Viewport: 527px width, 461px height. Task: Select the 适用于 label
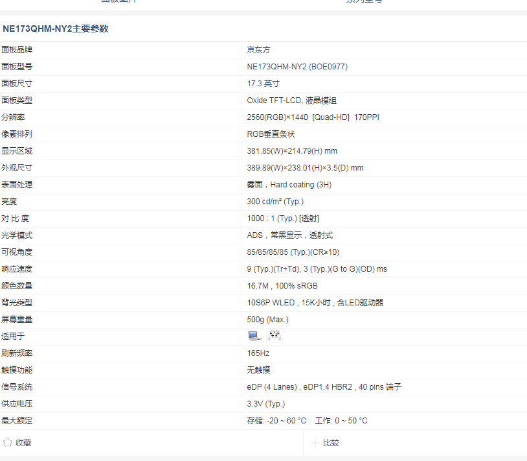click(x=13, y=336)
